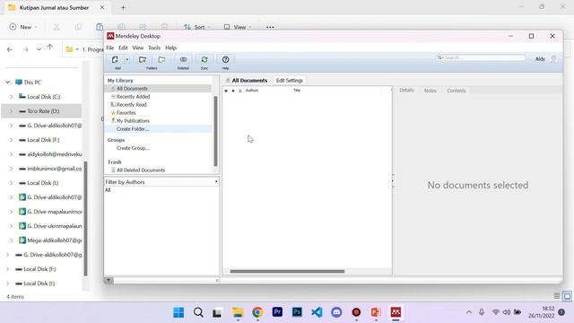This screenshot has width=574, height=323.
Task: Switch to the Contents tab
Action: coord(457,91)
